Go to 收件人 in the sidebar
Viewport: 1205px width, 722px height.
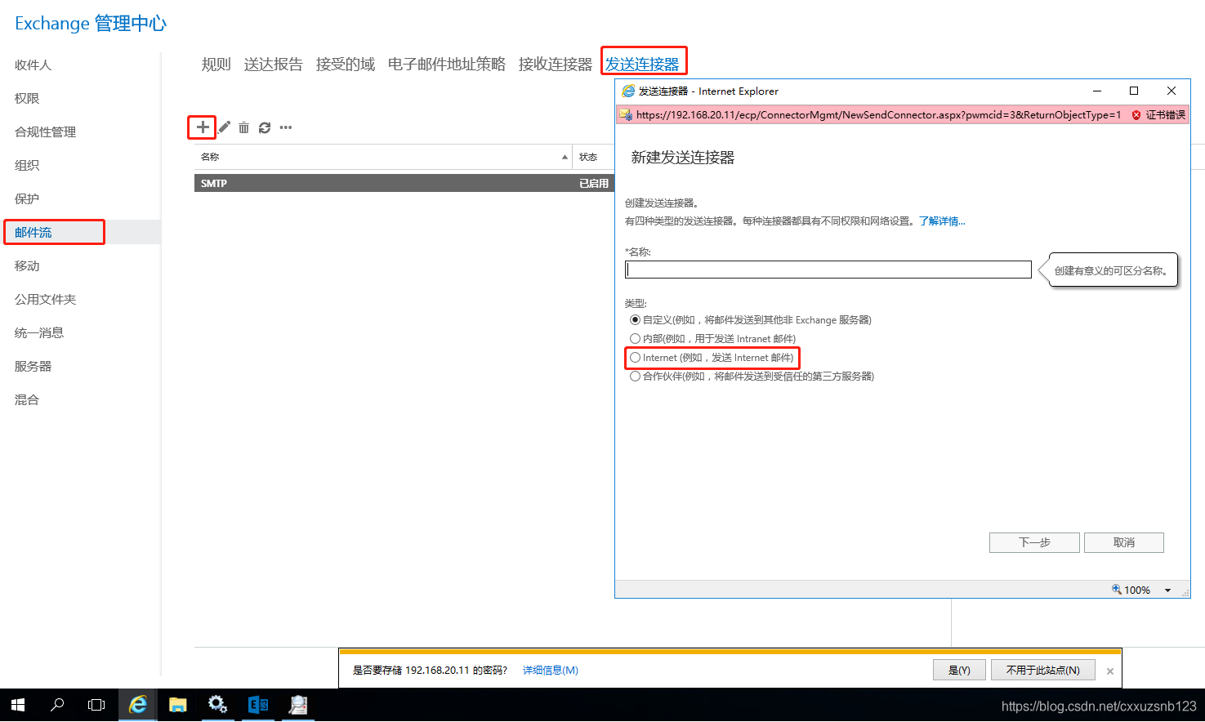[x=33, y=65]
